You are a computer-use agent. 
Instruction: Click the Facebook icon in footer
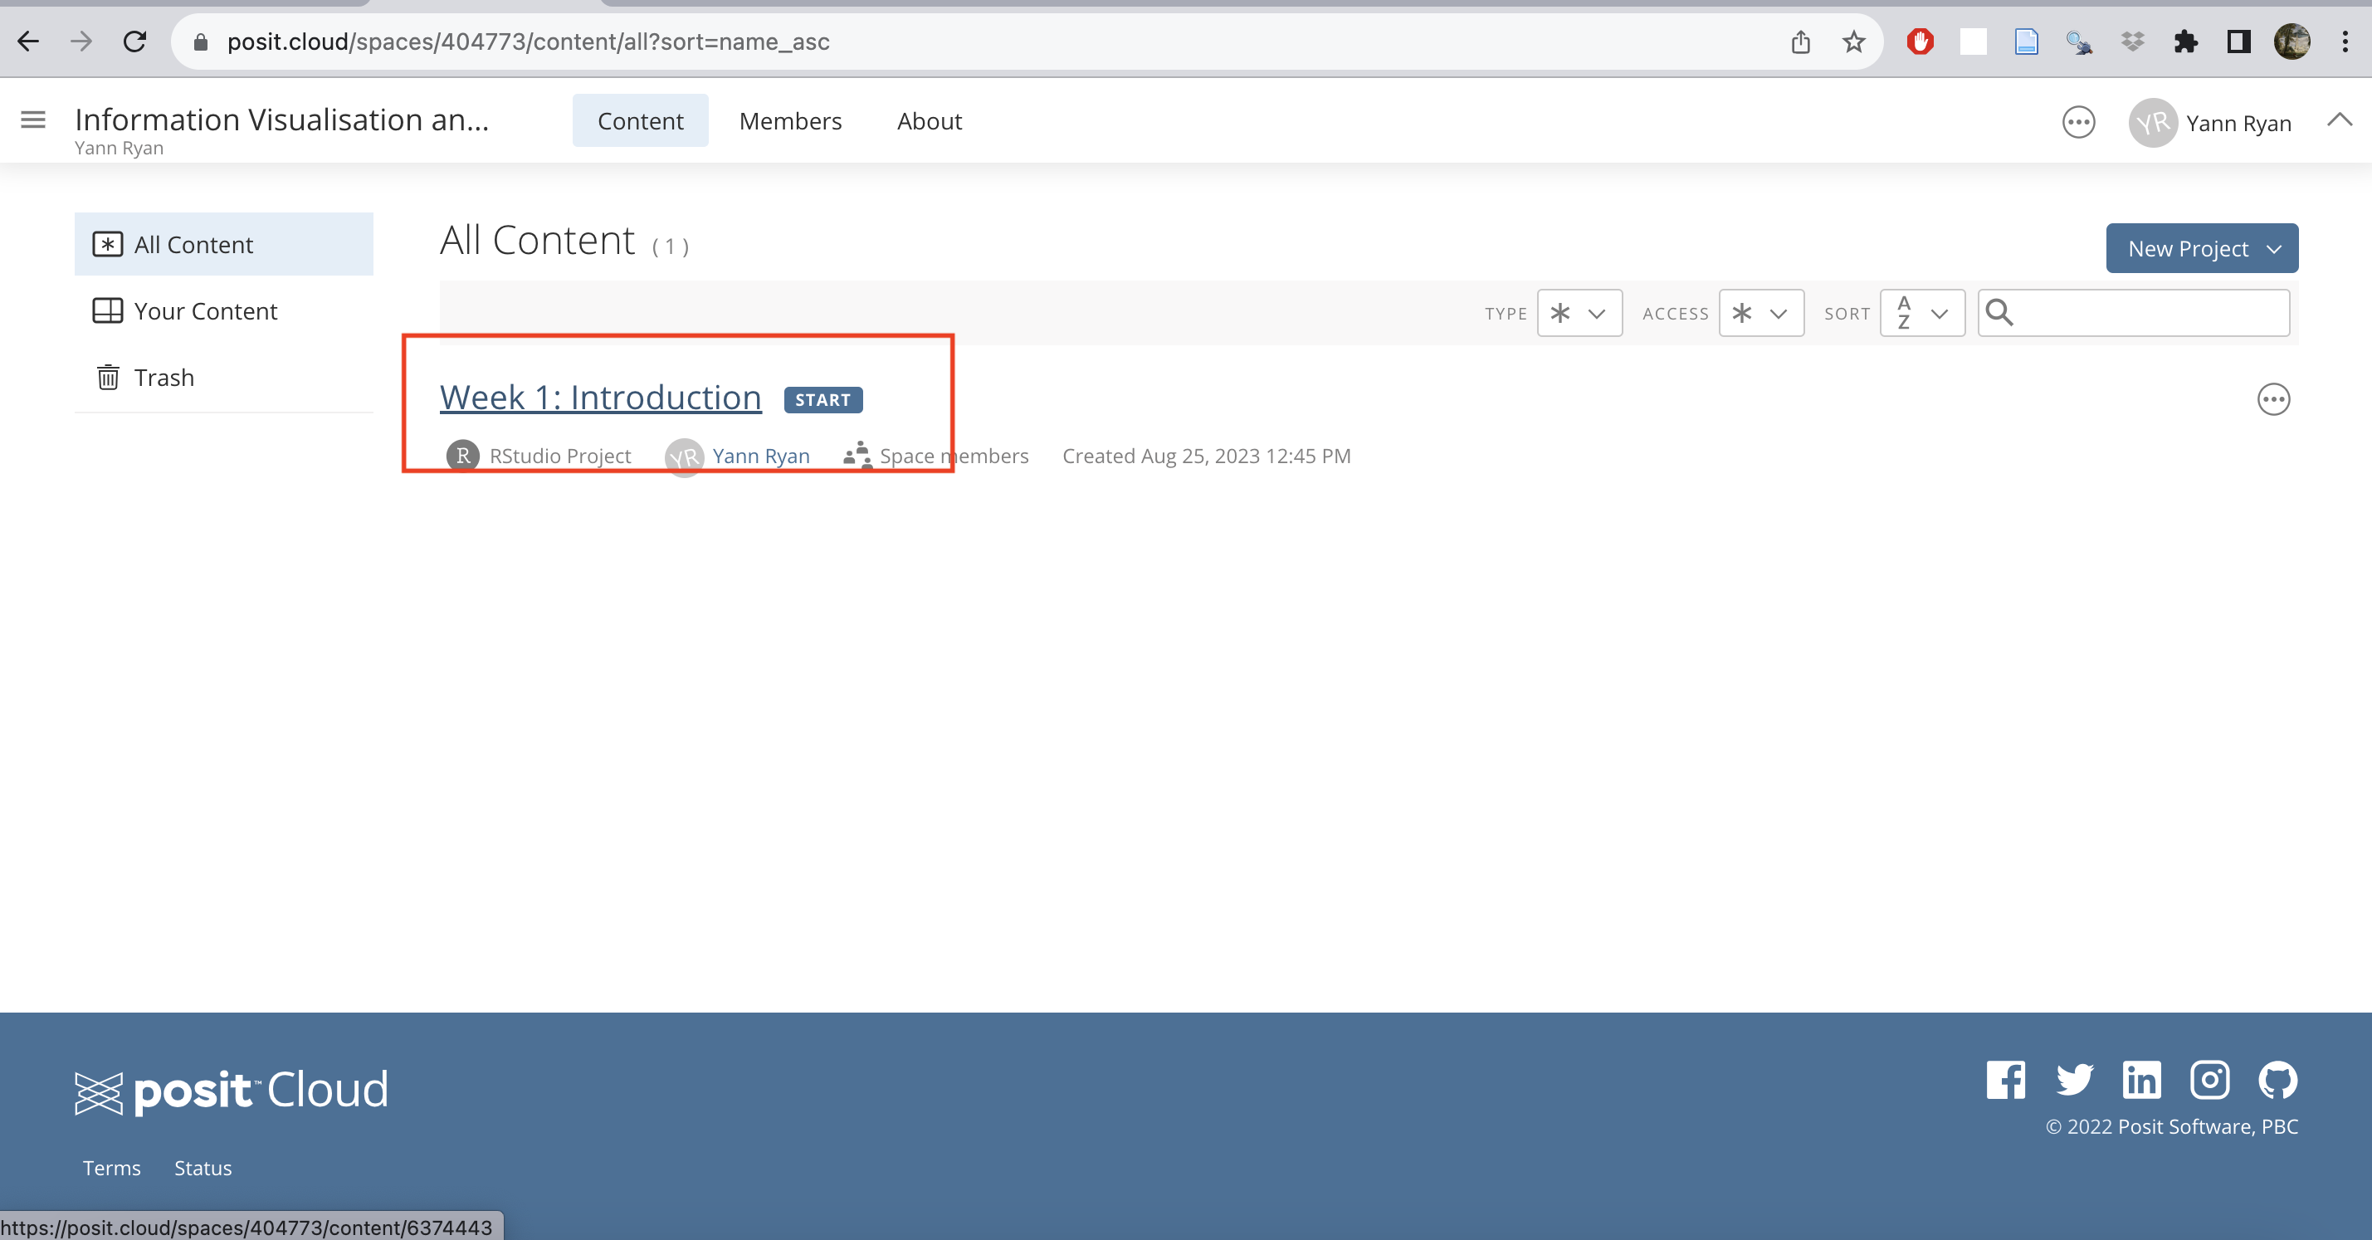(x=2005, y=1080)
